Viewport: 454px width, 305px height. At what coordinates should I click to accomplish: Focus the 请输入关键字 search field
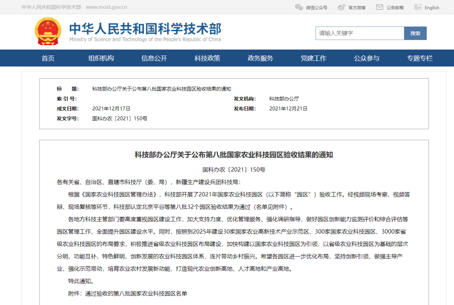tap(359, 33)
